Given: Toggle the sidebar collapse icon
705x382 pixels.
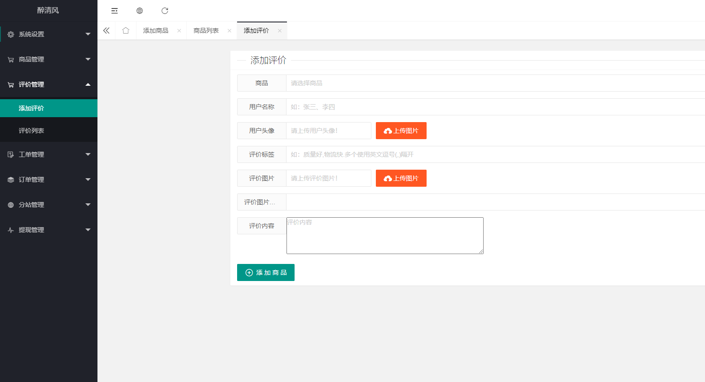Looking at the screenshot, I should click(x=115, y=11).
